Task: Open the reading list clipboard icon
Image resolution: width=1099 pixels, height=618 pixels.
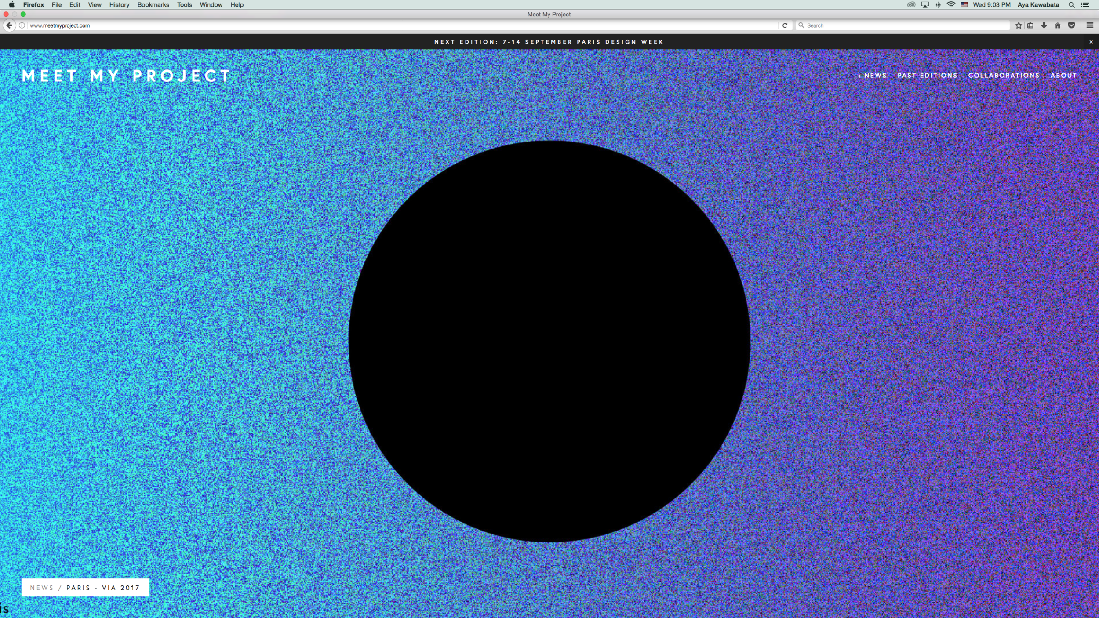Action: 1030,25
